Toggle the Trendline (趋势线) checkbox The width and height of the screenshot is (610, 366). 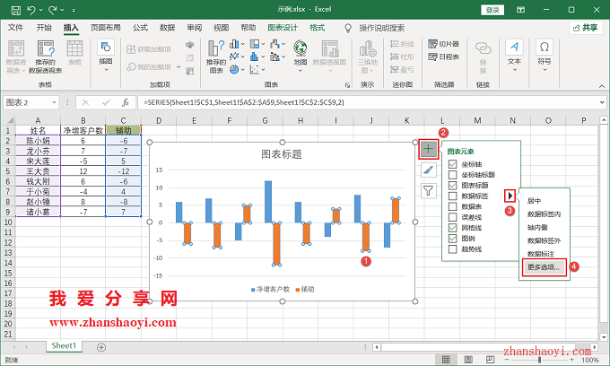pyautogui.click(x=452, y=248)
